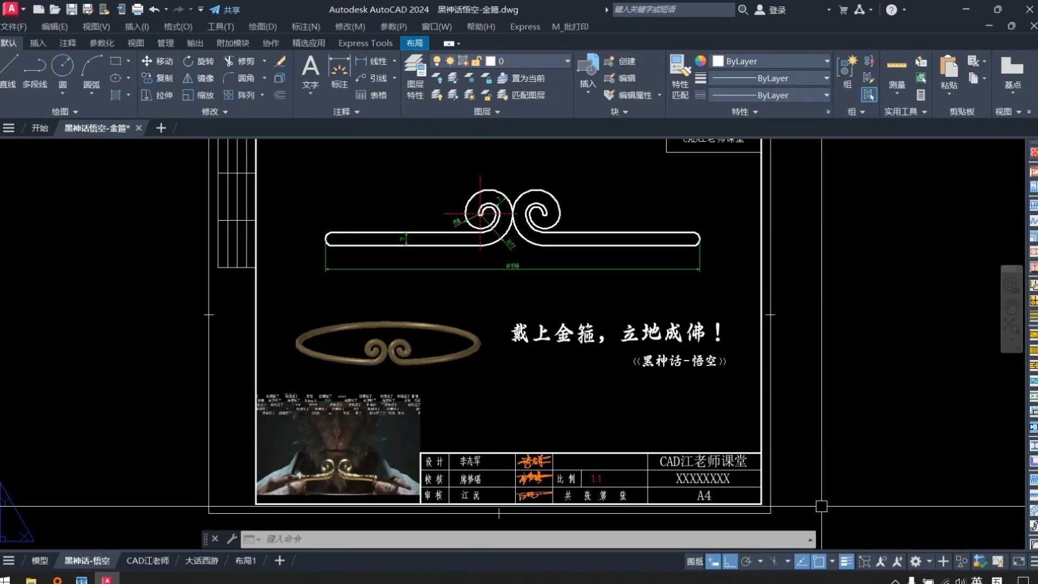This screenshot has width=1038, height=584.
Task: Open the 线性 linear dimension dropdown arrow
Action: pyautogui.click(x=395, y=61)
